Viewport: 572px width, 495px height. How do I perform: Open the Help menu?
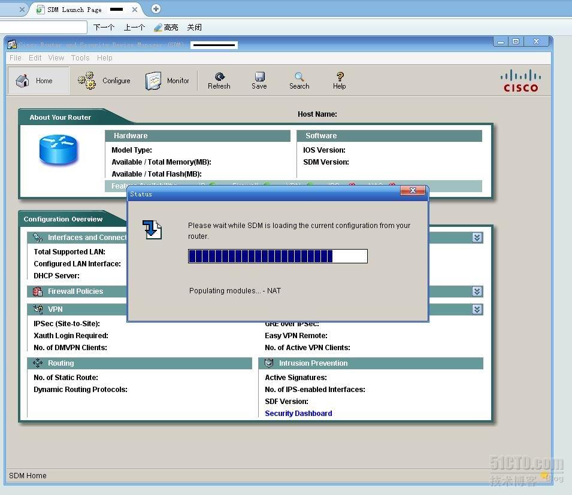point(105,58)
